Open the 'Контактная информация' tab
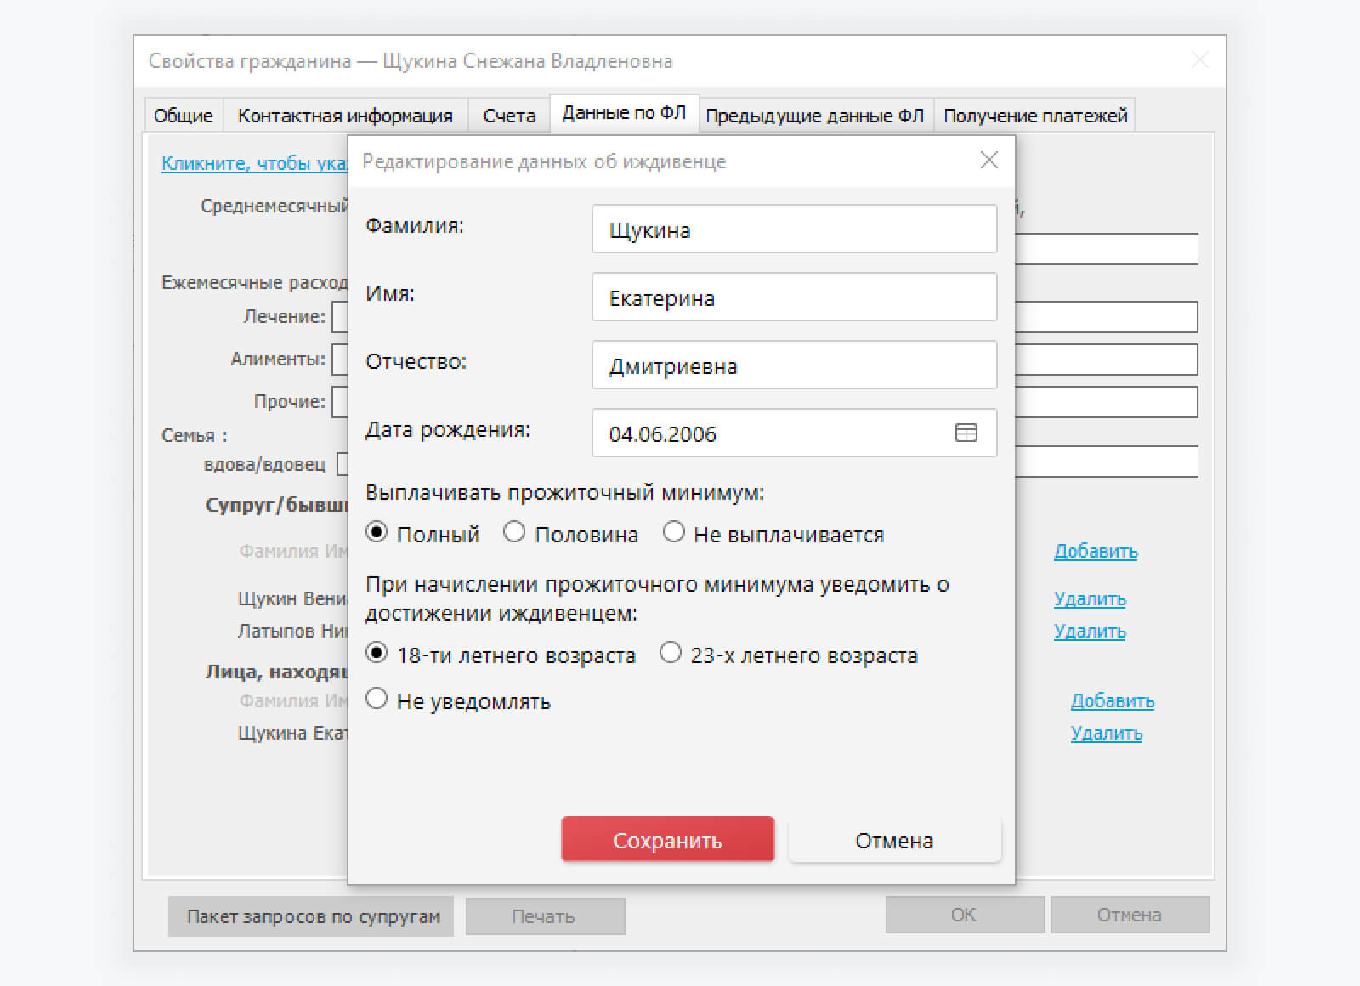This screenshot has width=1360, height=986. [345, 116]
